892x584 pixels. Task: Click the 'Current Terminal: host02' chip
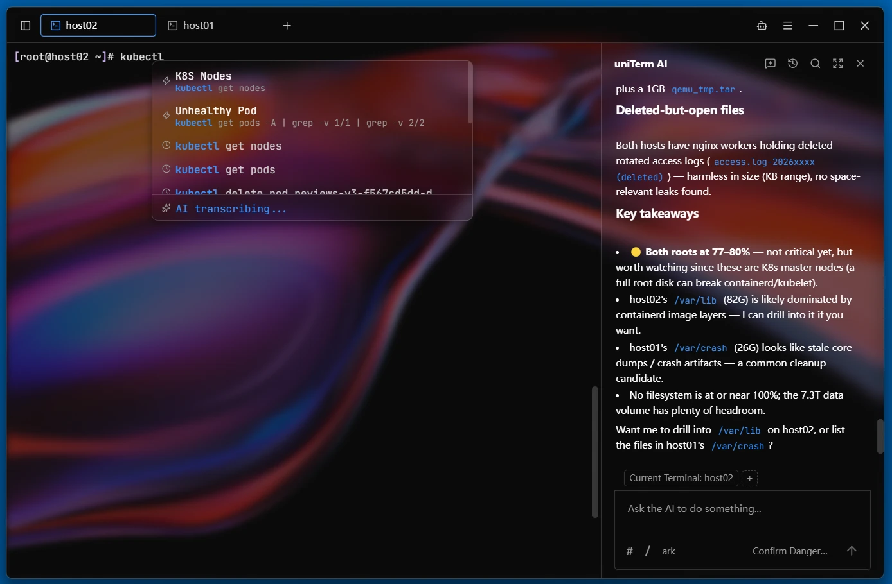click(681, 478)
